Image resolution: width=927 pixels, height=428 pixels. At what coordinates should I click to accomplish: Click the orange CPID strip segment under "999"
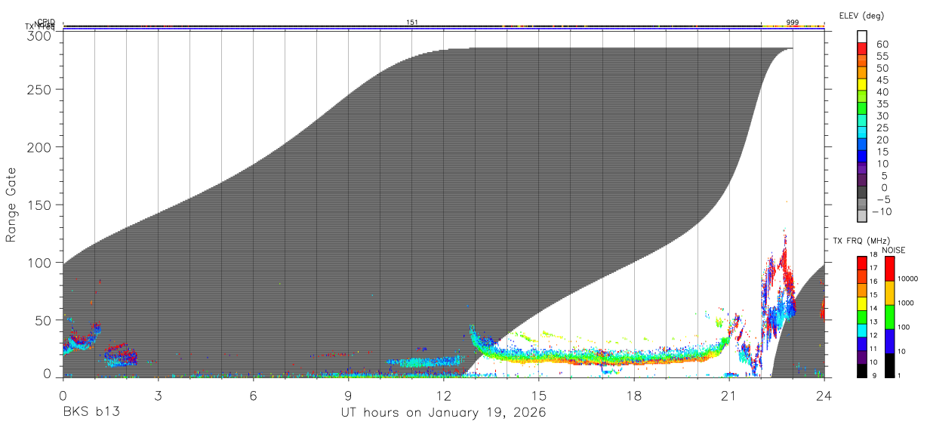pyautogui.click(x=793, y=26)
